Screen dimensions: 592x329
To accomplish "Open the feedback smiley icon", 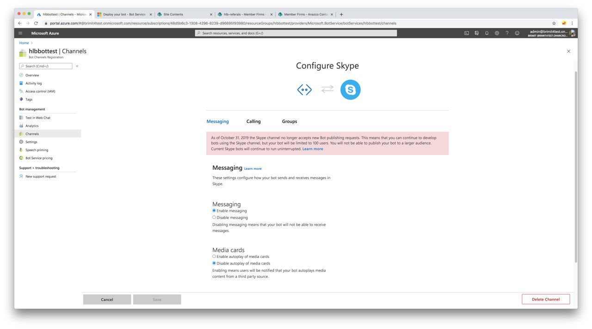I will click(x=517, y=33).
